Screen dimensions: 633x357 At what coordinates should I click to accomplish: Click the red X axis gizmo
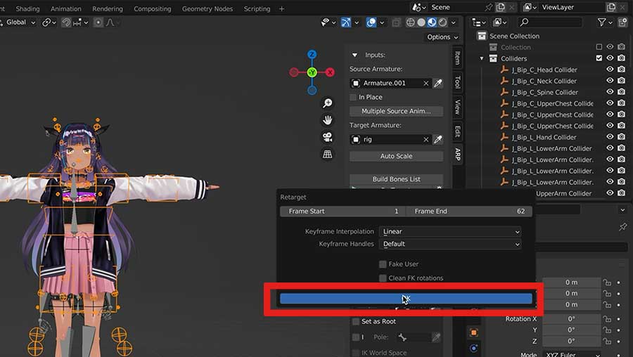(331, 72)
